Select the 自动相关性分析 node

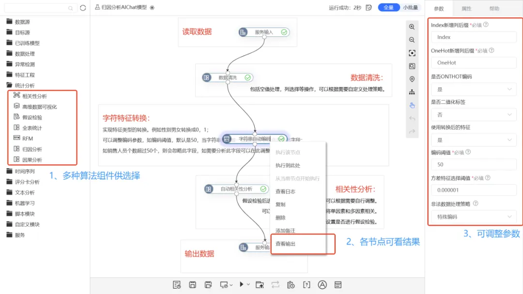pyautogui.click(x=236, y=189)
